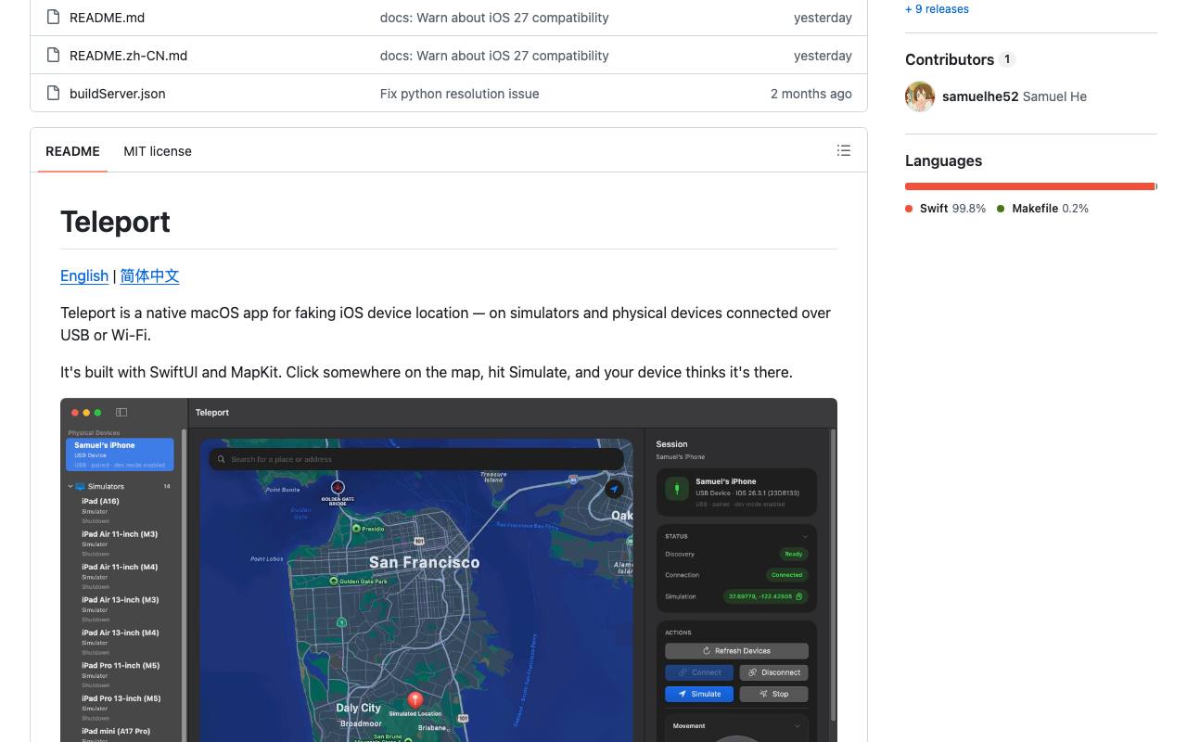Click the map search field
Viewport: 1187px width, 742px height.
[x=415, y=459]
